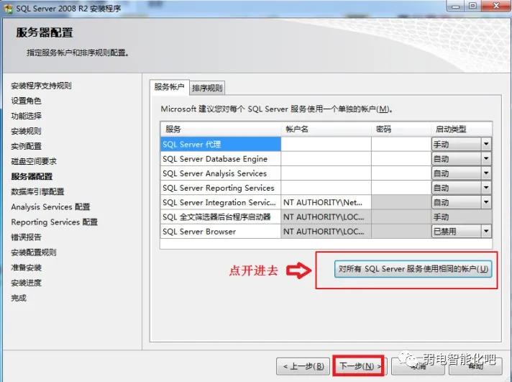The image size is (512, 382).
Task: Click the 上一步(B) button
Action: pyautogui.click(x=303, y=366)
